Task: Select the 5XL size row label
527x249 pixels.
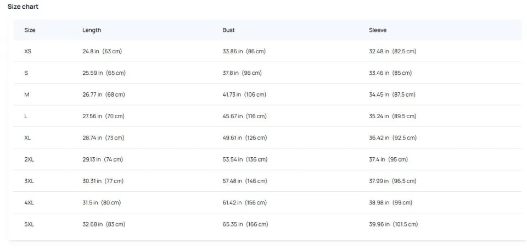Action: pos(29,224)
